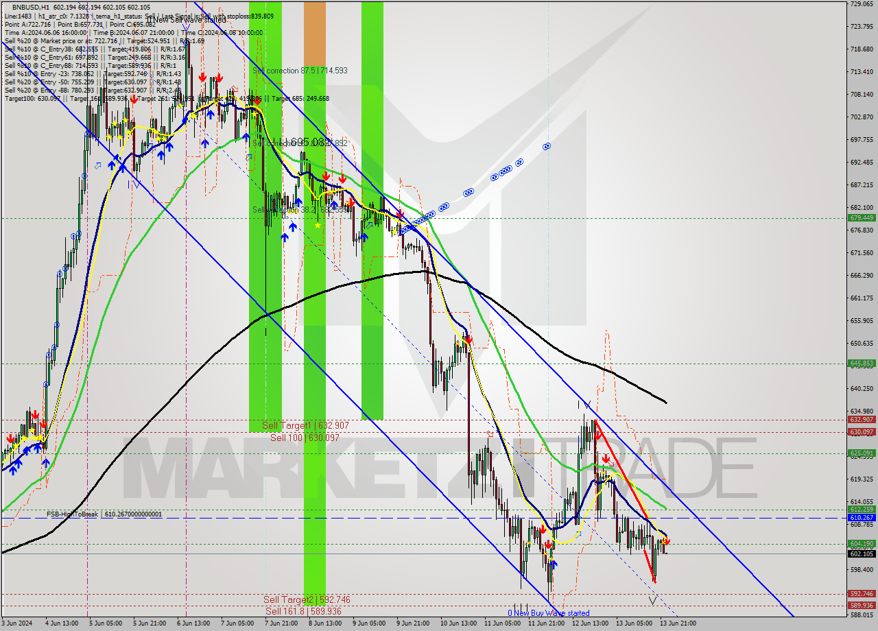Viewport: 878px width, 631px height.
Task: Click the '10 Jun 13:00' time label
Action: [x=458, y=623]
